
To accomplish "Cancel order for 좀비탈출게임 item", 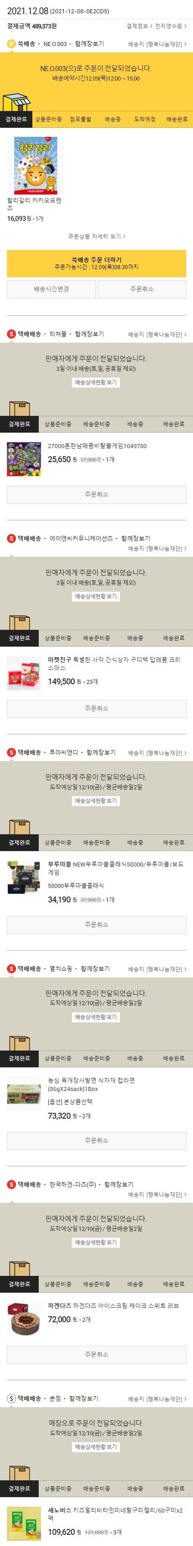I will coord(97,495).
